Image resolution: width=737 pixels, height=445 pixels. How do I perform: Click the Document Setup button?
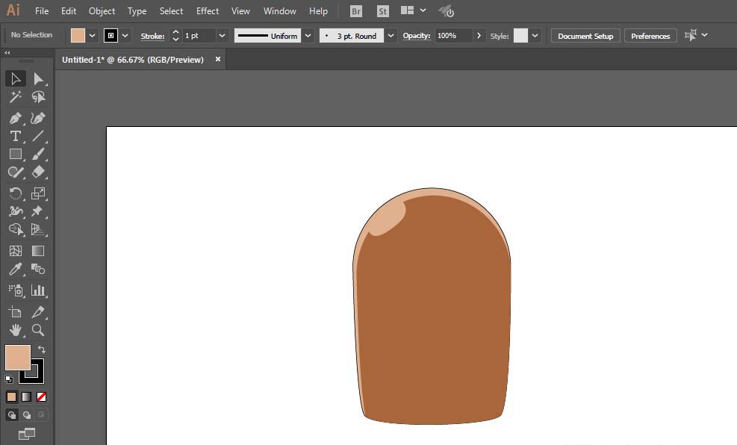coord(585,36)
